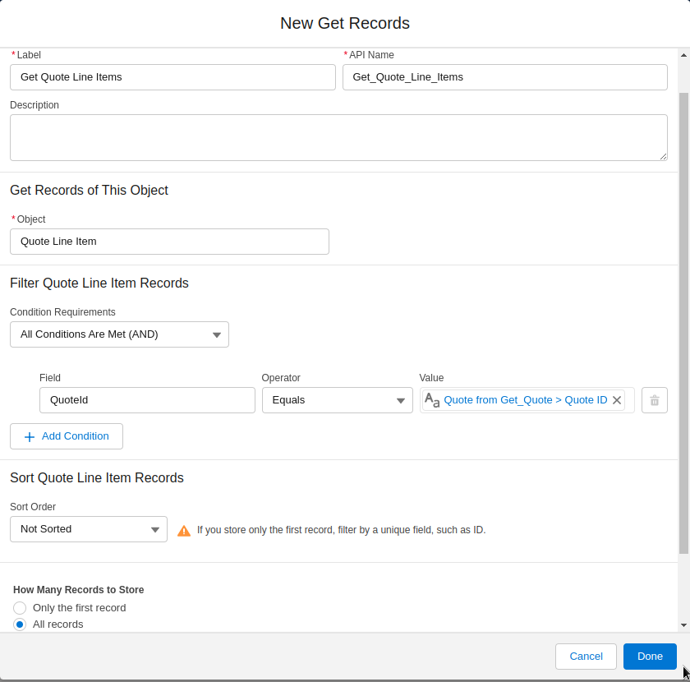The width and height of the screenshot is (690, 682).
Task: Click inside the Description text area
Action: pos(338,136)
